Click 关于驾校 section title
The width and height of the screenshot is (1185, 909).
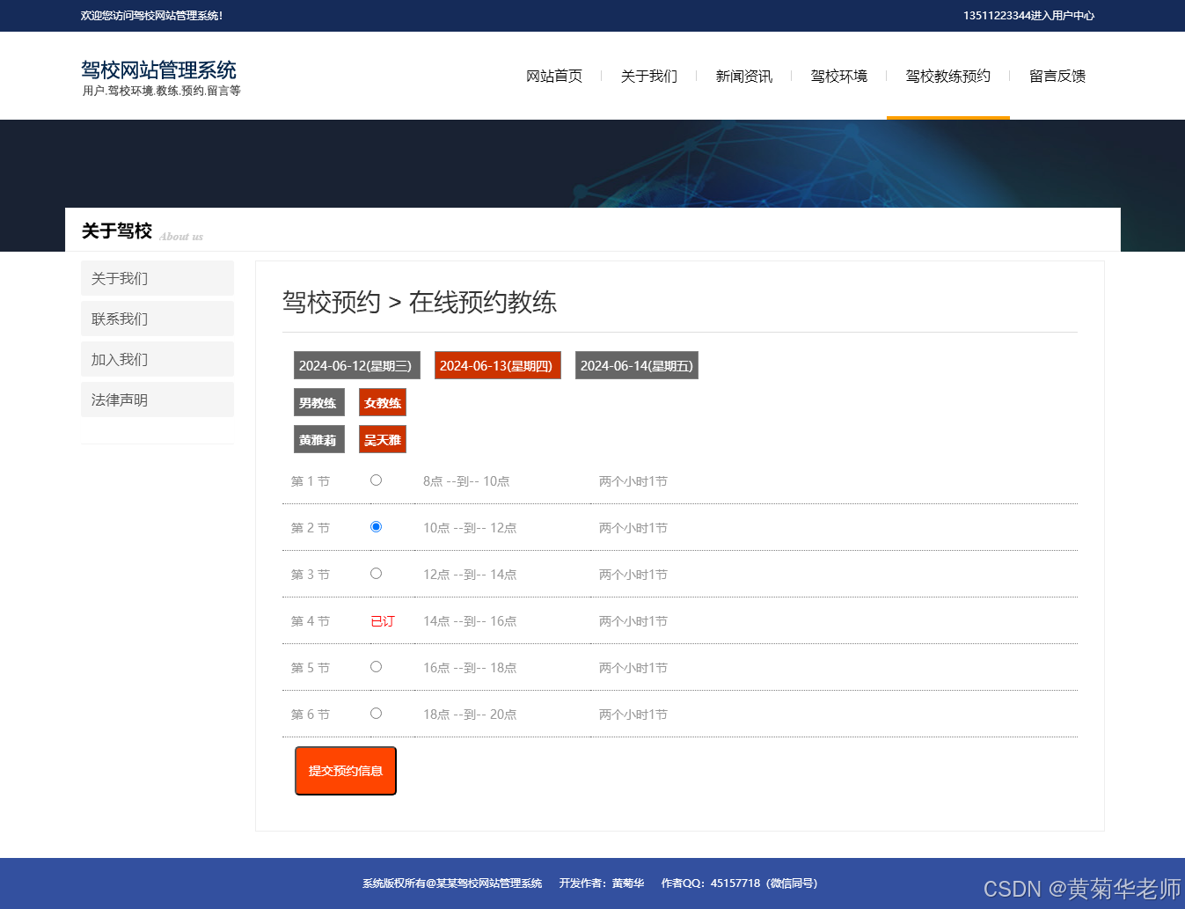[x=117, y=231]
